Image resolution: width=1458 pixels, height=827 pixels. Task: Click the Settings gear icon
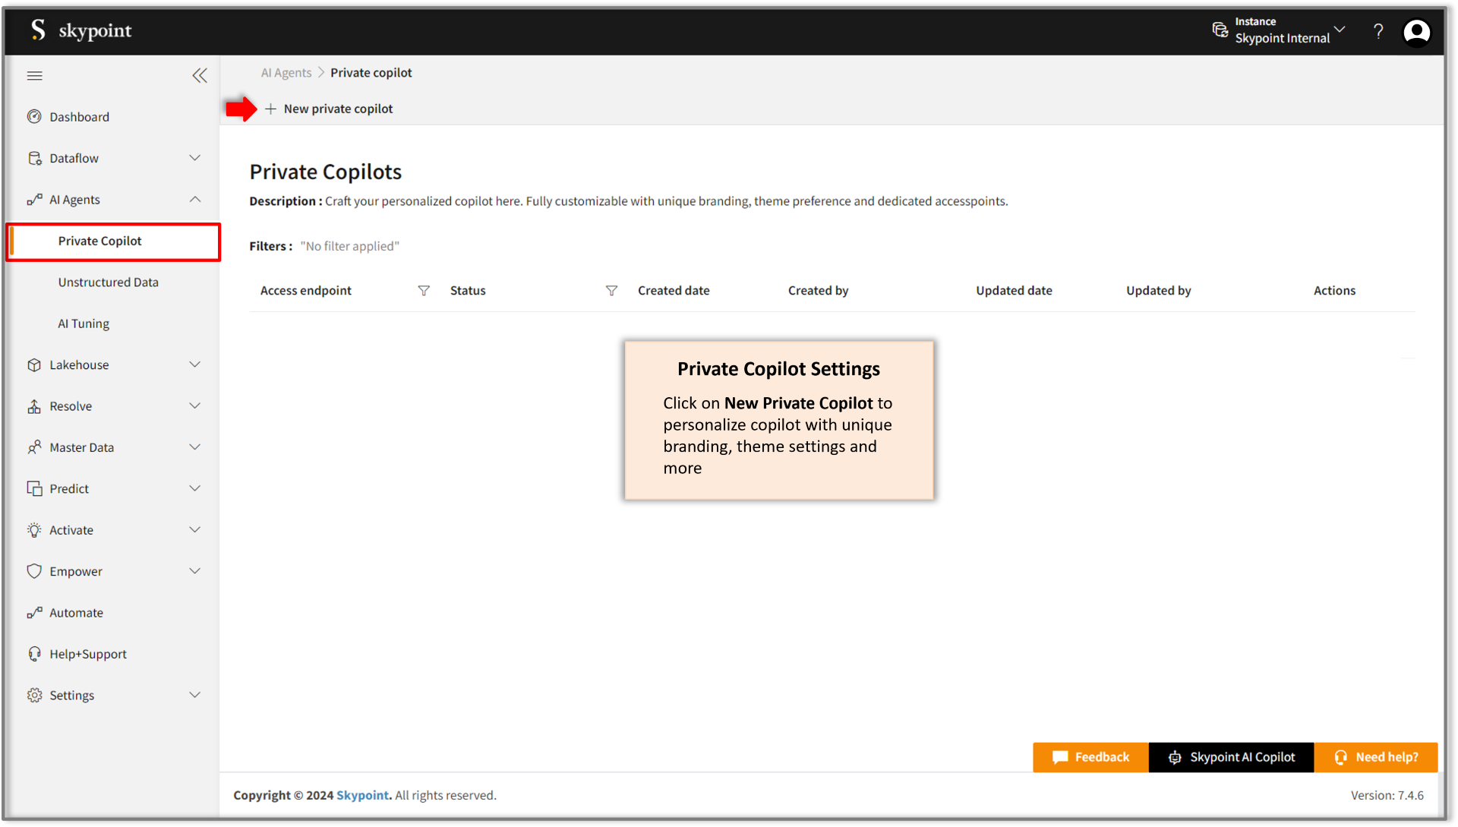tap(34, 696)
